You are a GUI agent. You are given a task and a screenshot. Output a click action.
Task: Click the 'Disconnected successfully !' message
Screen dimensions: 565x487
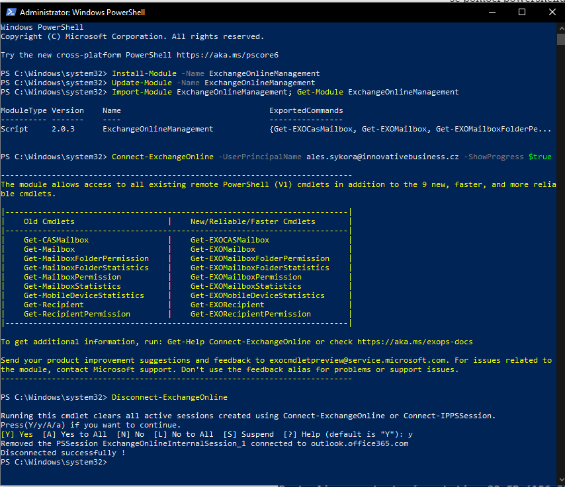tap(63, 453)
